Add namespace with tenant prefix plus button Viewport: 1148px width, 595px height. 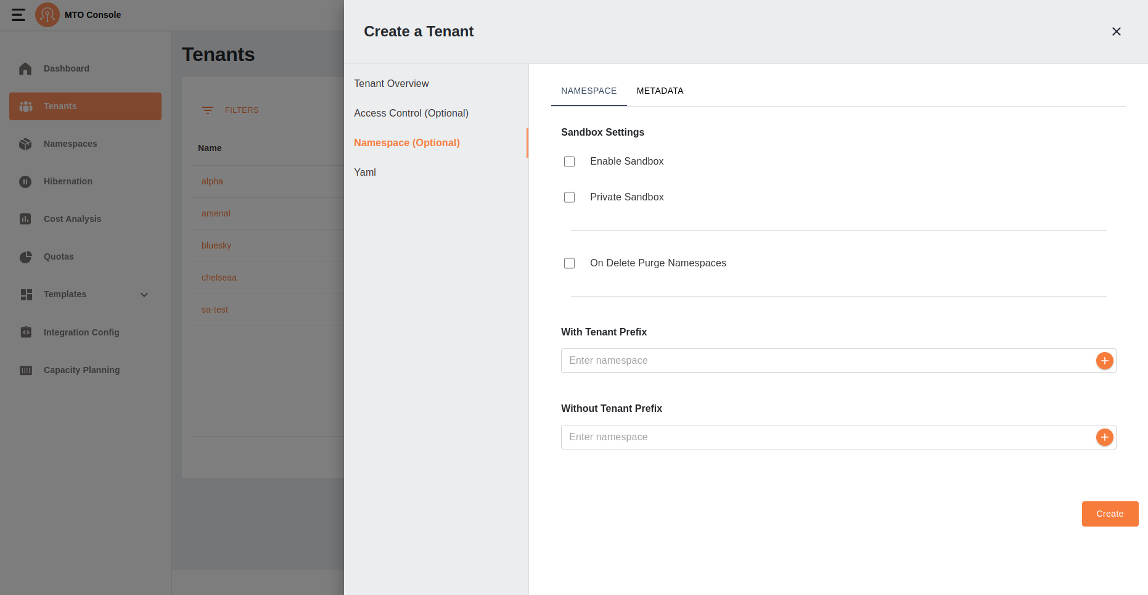(x=1104, y=361)
